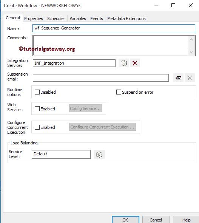Open the Events tab
The width and height of the screenshot is (199, 223).
[97, 19]
